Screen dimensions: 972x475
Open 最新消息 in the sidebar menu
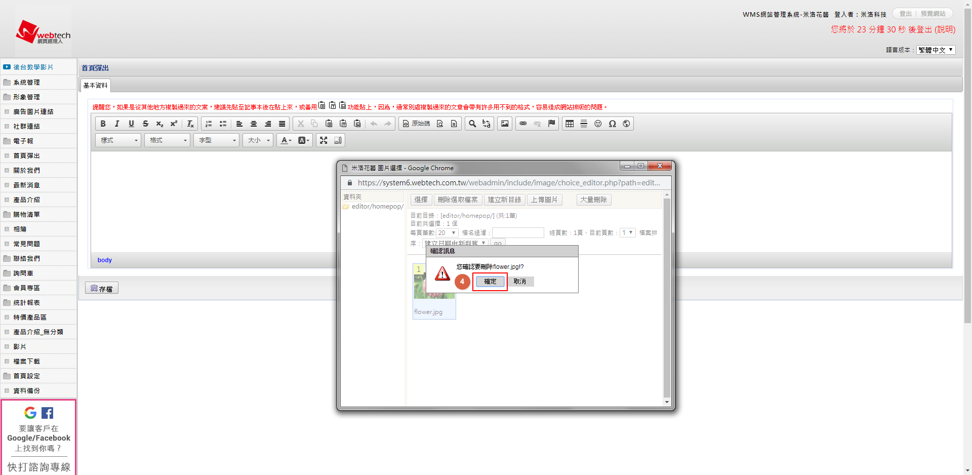(26, 185)
